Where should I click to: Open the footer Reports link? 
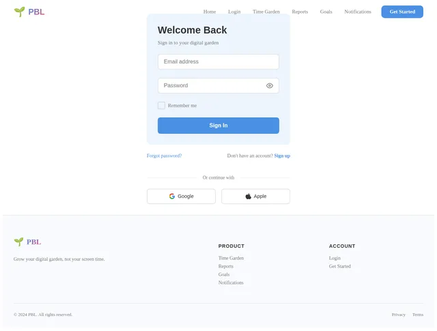(226, 266)
